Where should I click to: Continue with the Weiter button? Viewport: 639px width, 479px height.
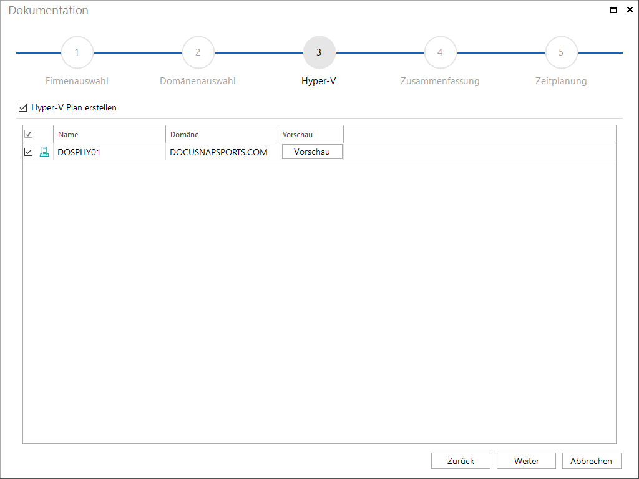click(526, 461)
